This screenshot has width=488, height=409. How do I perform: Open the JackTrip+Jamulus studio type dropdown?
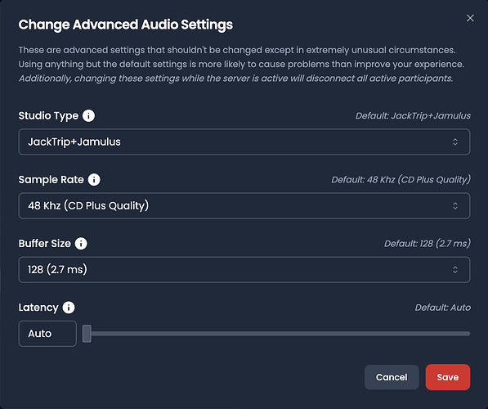[244, 142]
